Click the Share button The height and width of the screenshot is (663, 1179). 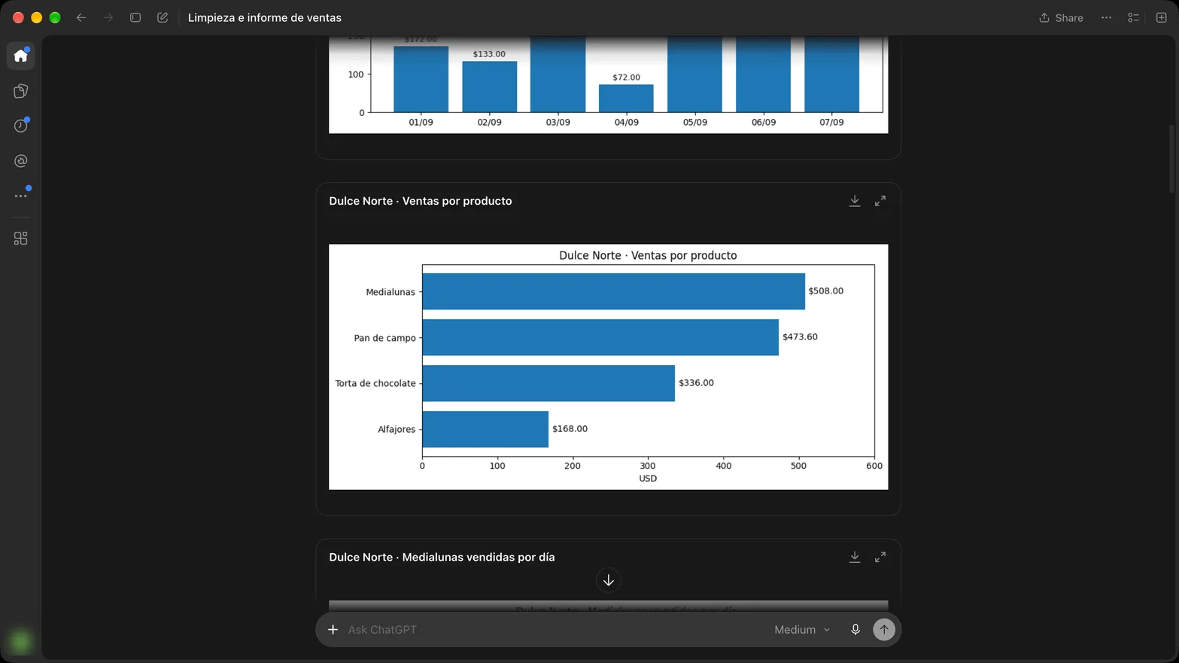click(x=1061, y=17)
